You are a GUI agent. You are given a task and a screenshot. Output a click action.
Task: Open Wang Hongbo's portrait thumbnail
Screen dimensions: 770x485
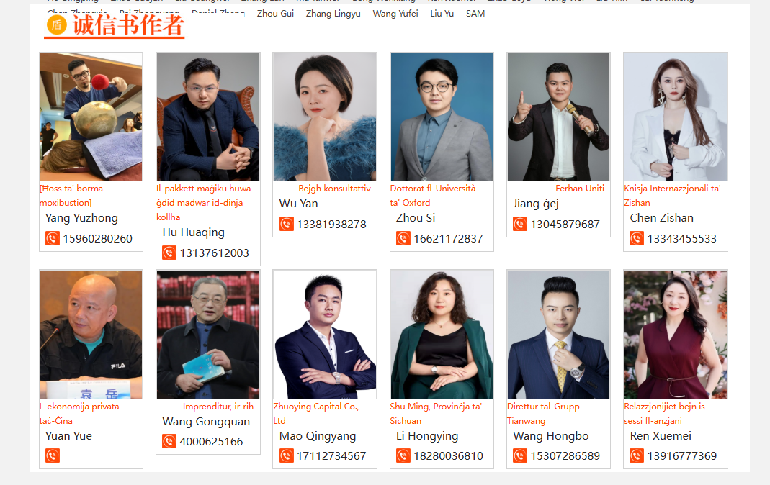(558, 335)
